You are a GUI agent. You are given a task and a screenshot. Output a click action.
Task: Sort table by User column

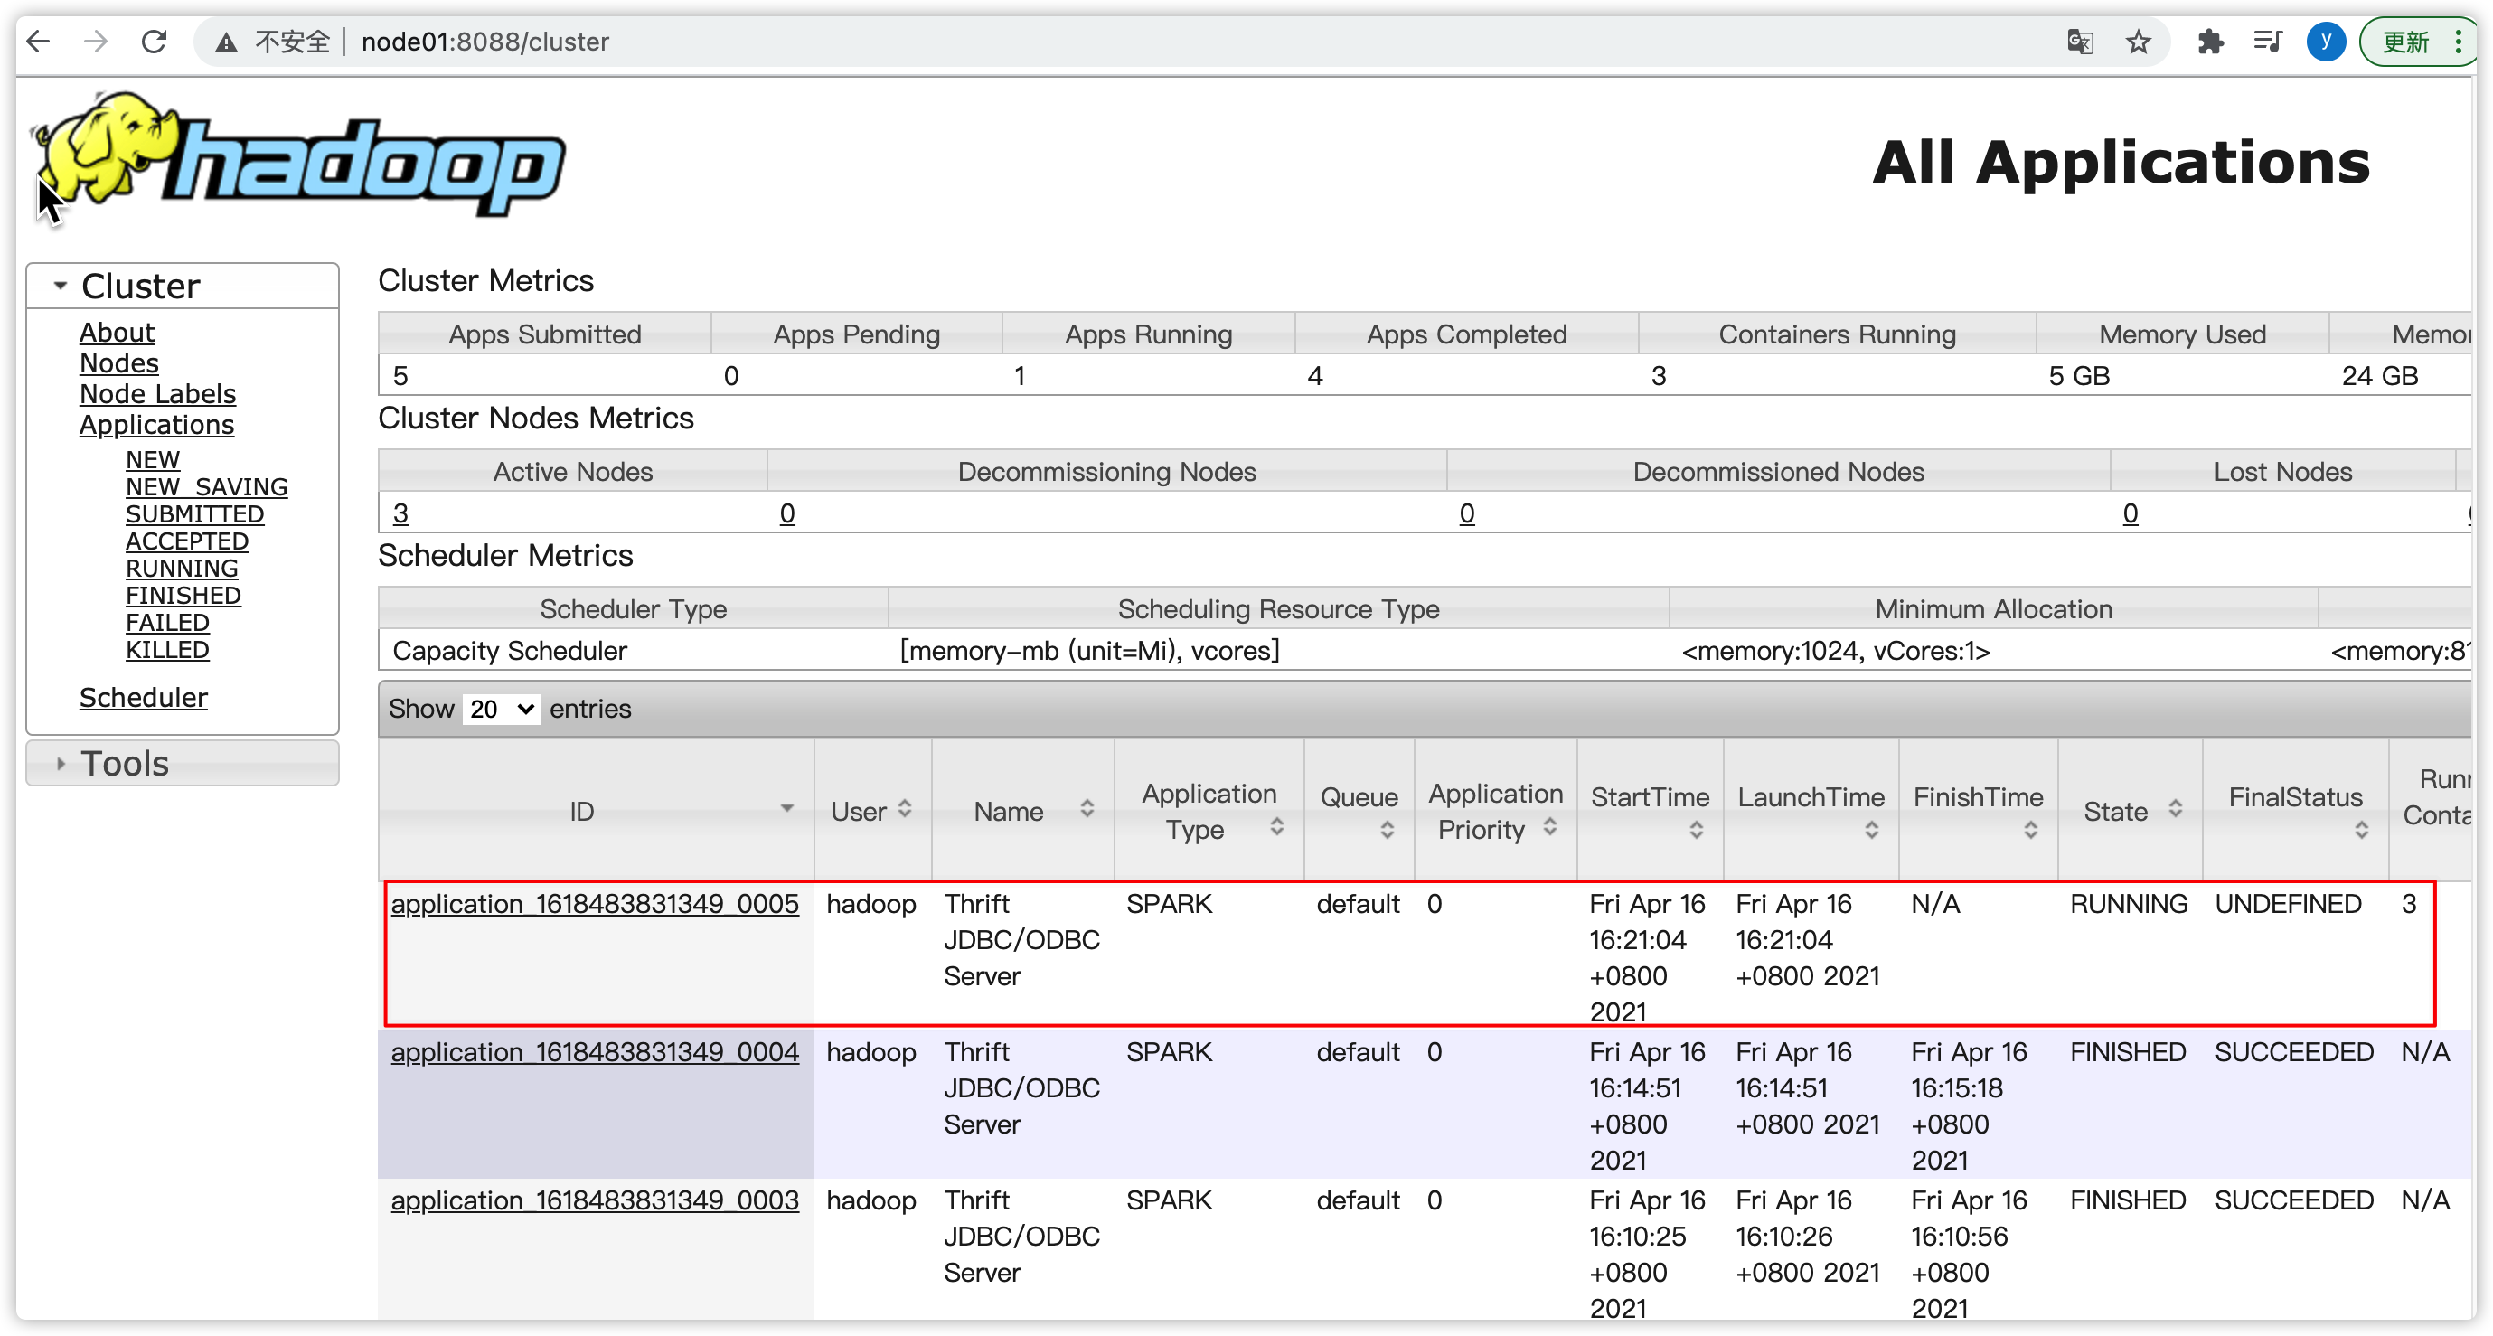[x=872, y=810]
